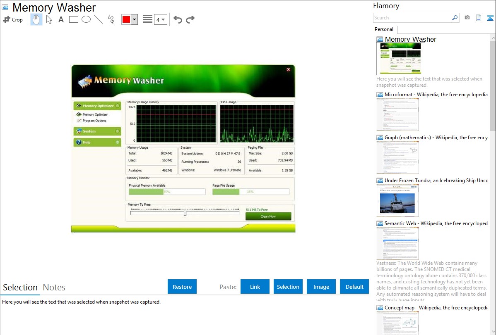The image size is (496, 335).
Task: Open the color picker dropdown arrow
Action: coord(135,19)
